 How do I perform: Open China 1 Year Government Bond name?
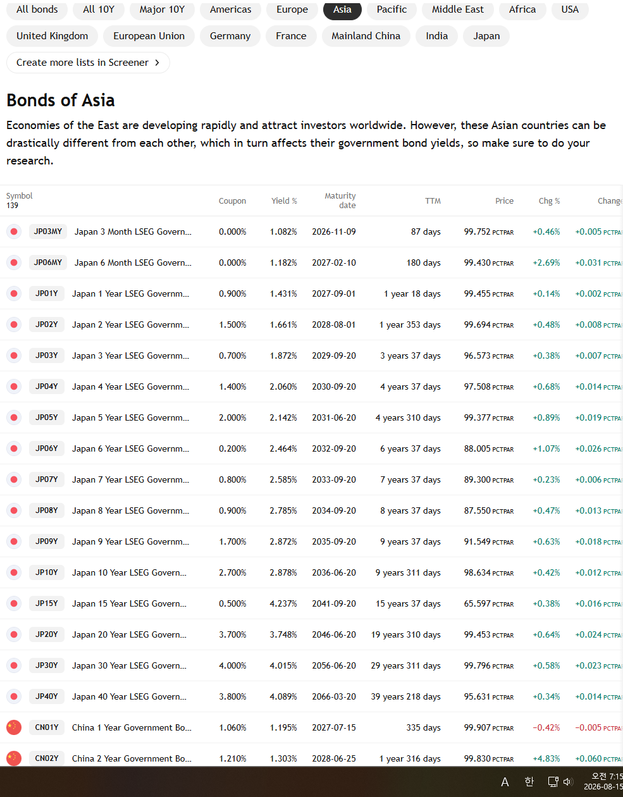point(132,727)
